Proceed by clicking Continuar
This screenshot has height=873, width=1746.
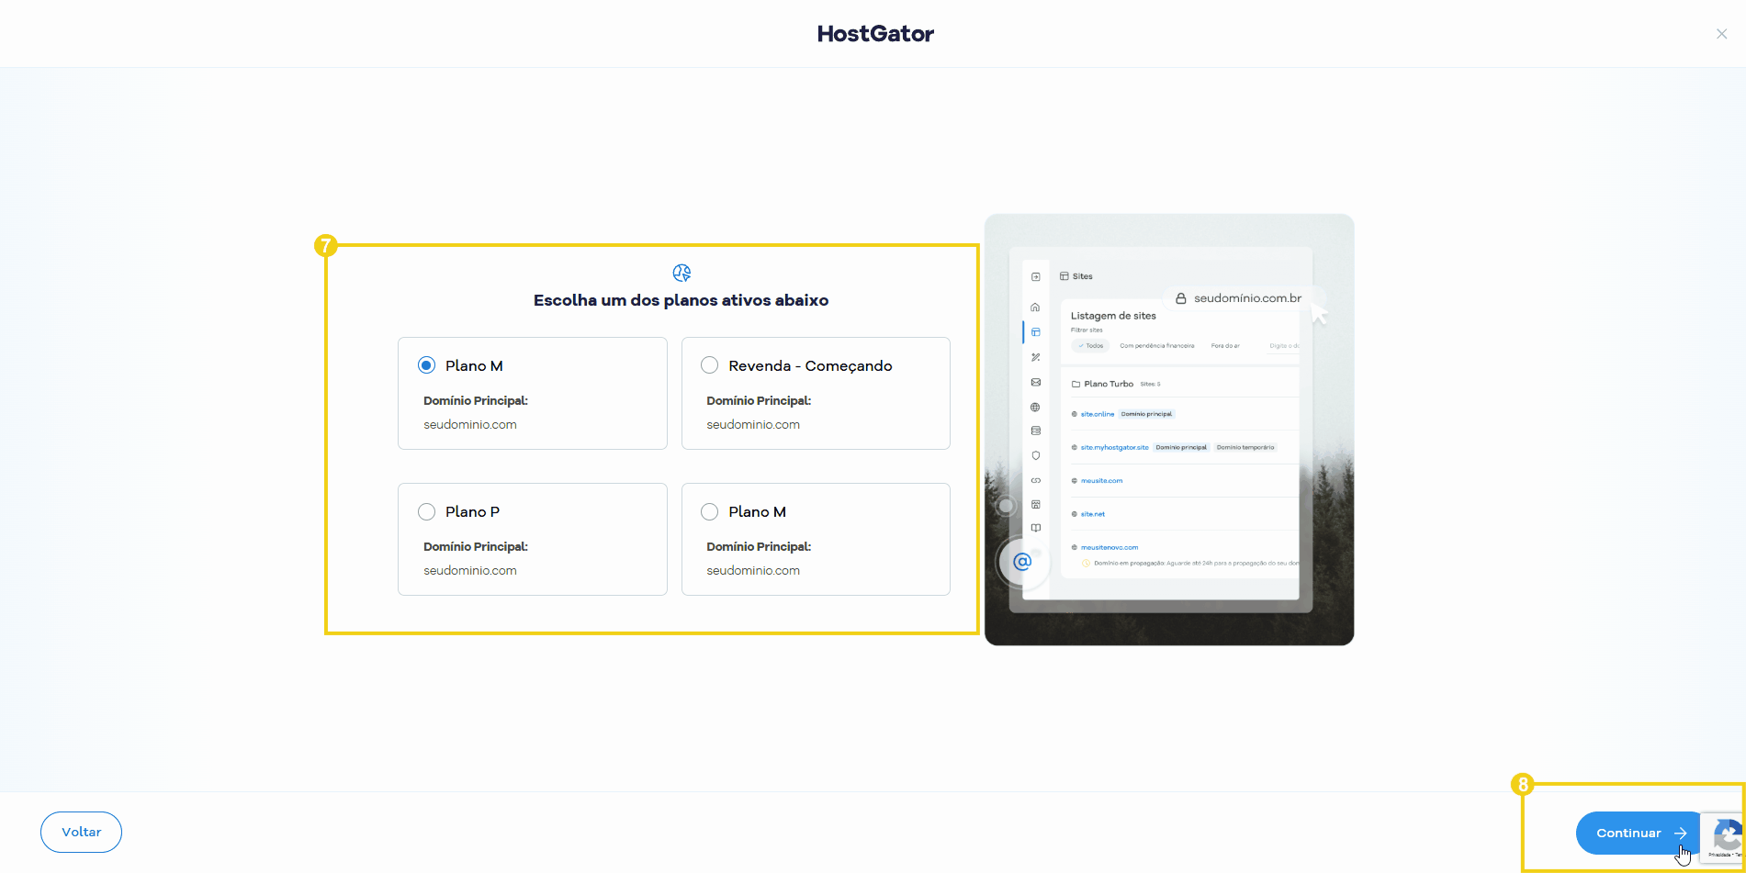[1639, 833]
